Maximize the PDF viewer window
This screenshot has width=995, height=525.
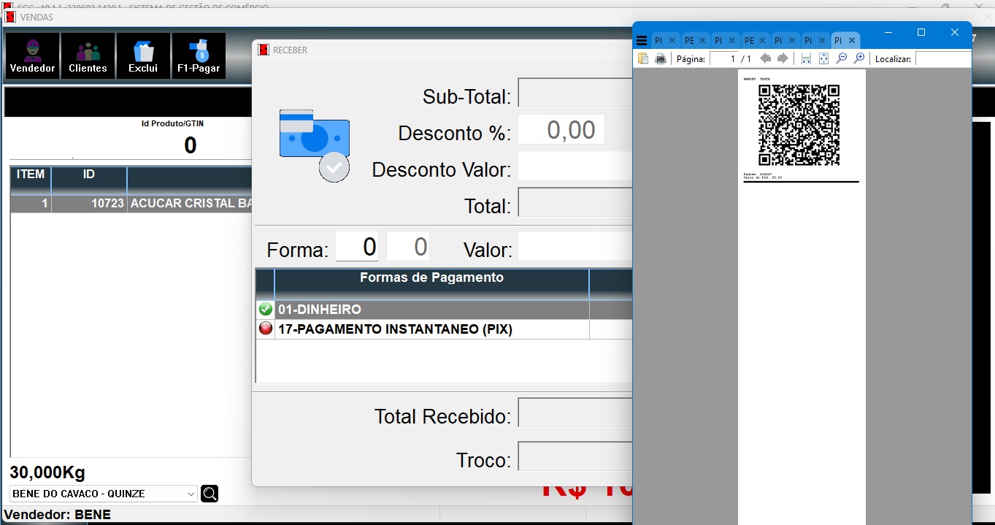[x=921, y=32]
